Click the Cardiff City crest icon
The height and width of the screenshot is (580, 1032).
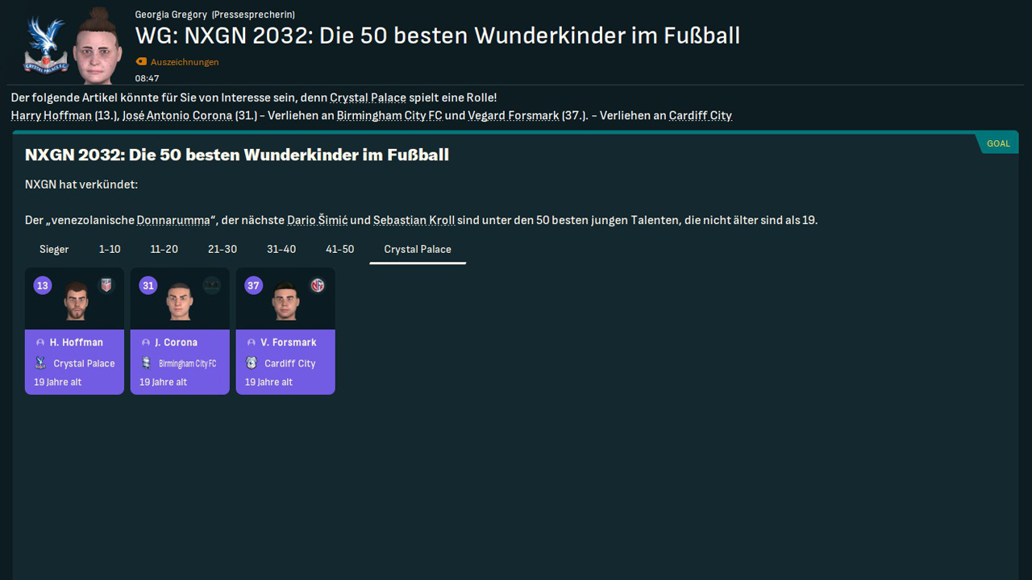click(x=252, y=363)
